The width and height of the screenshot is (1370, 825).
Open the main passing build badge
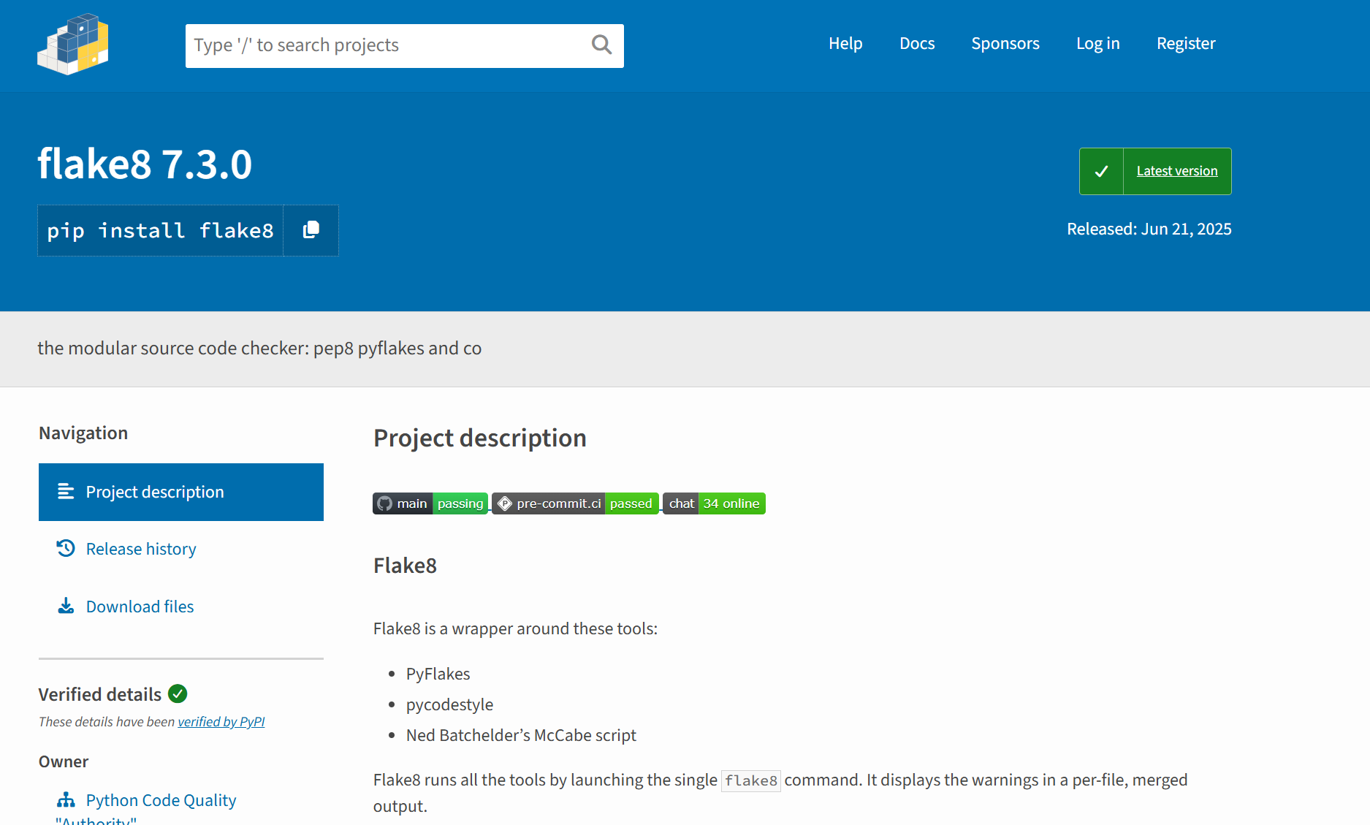[430, 503]
